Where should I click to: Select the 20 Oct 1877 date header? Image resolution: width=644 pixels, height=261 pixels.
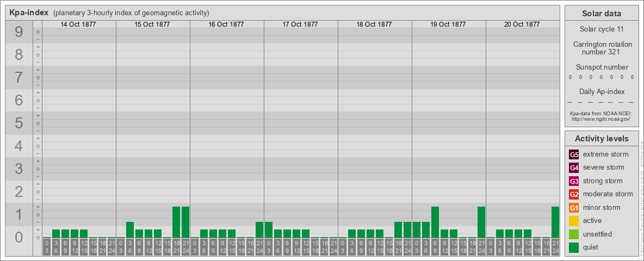pos(522,24)
